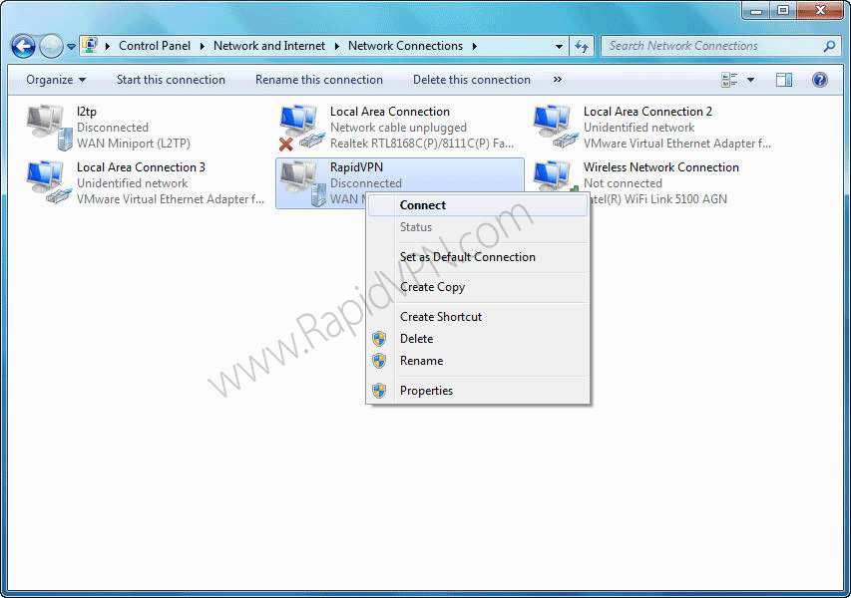Click the Control Panel icon in address bar

point(90,46)
